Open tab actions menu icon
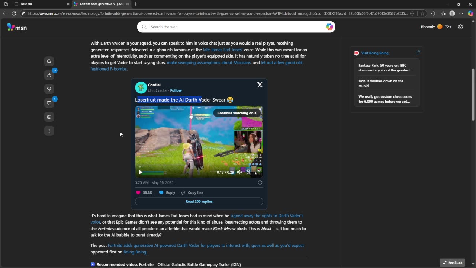Image resolution: width=476 pixels, height=268 pixels. point(6,4)
